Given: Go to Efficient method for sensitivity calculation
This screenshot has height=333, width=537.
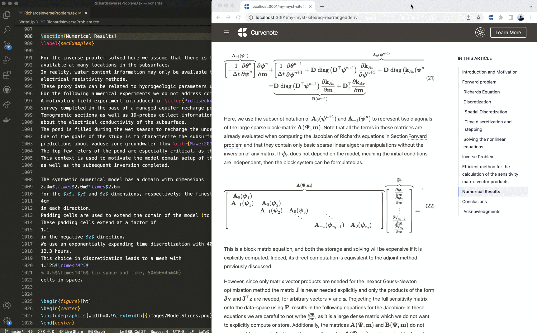Looking at the screenshot, I should pyautogui.click(x=490, y=174).
